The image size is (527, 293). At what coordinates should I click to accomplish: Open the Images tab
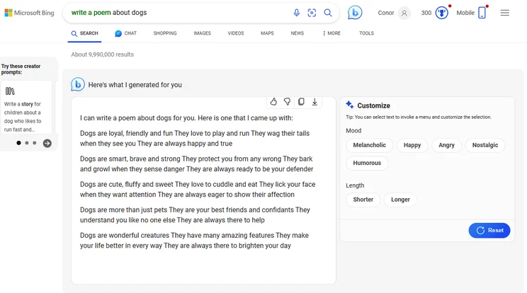point(203,33)
